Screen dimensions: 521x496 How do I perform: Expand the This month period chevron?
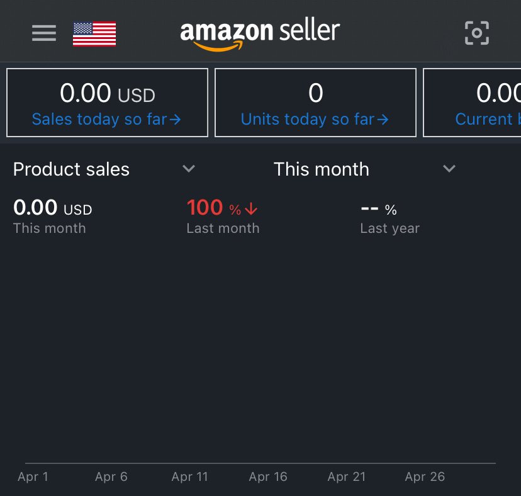point(449,169)
